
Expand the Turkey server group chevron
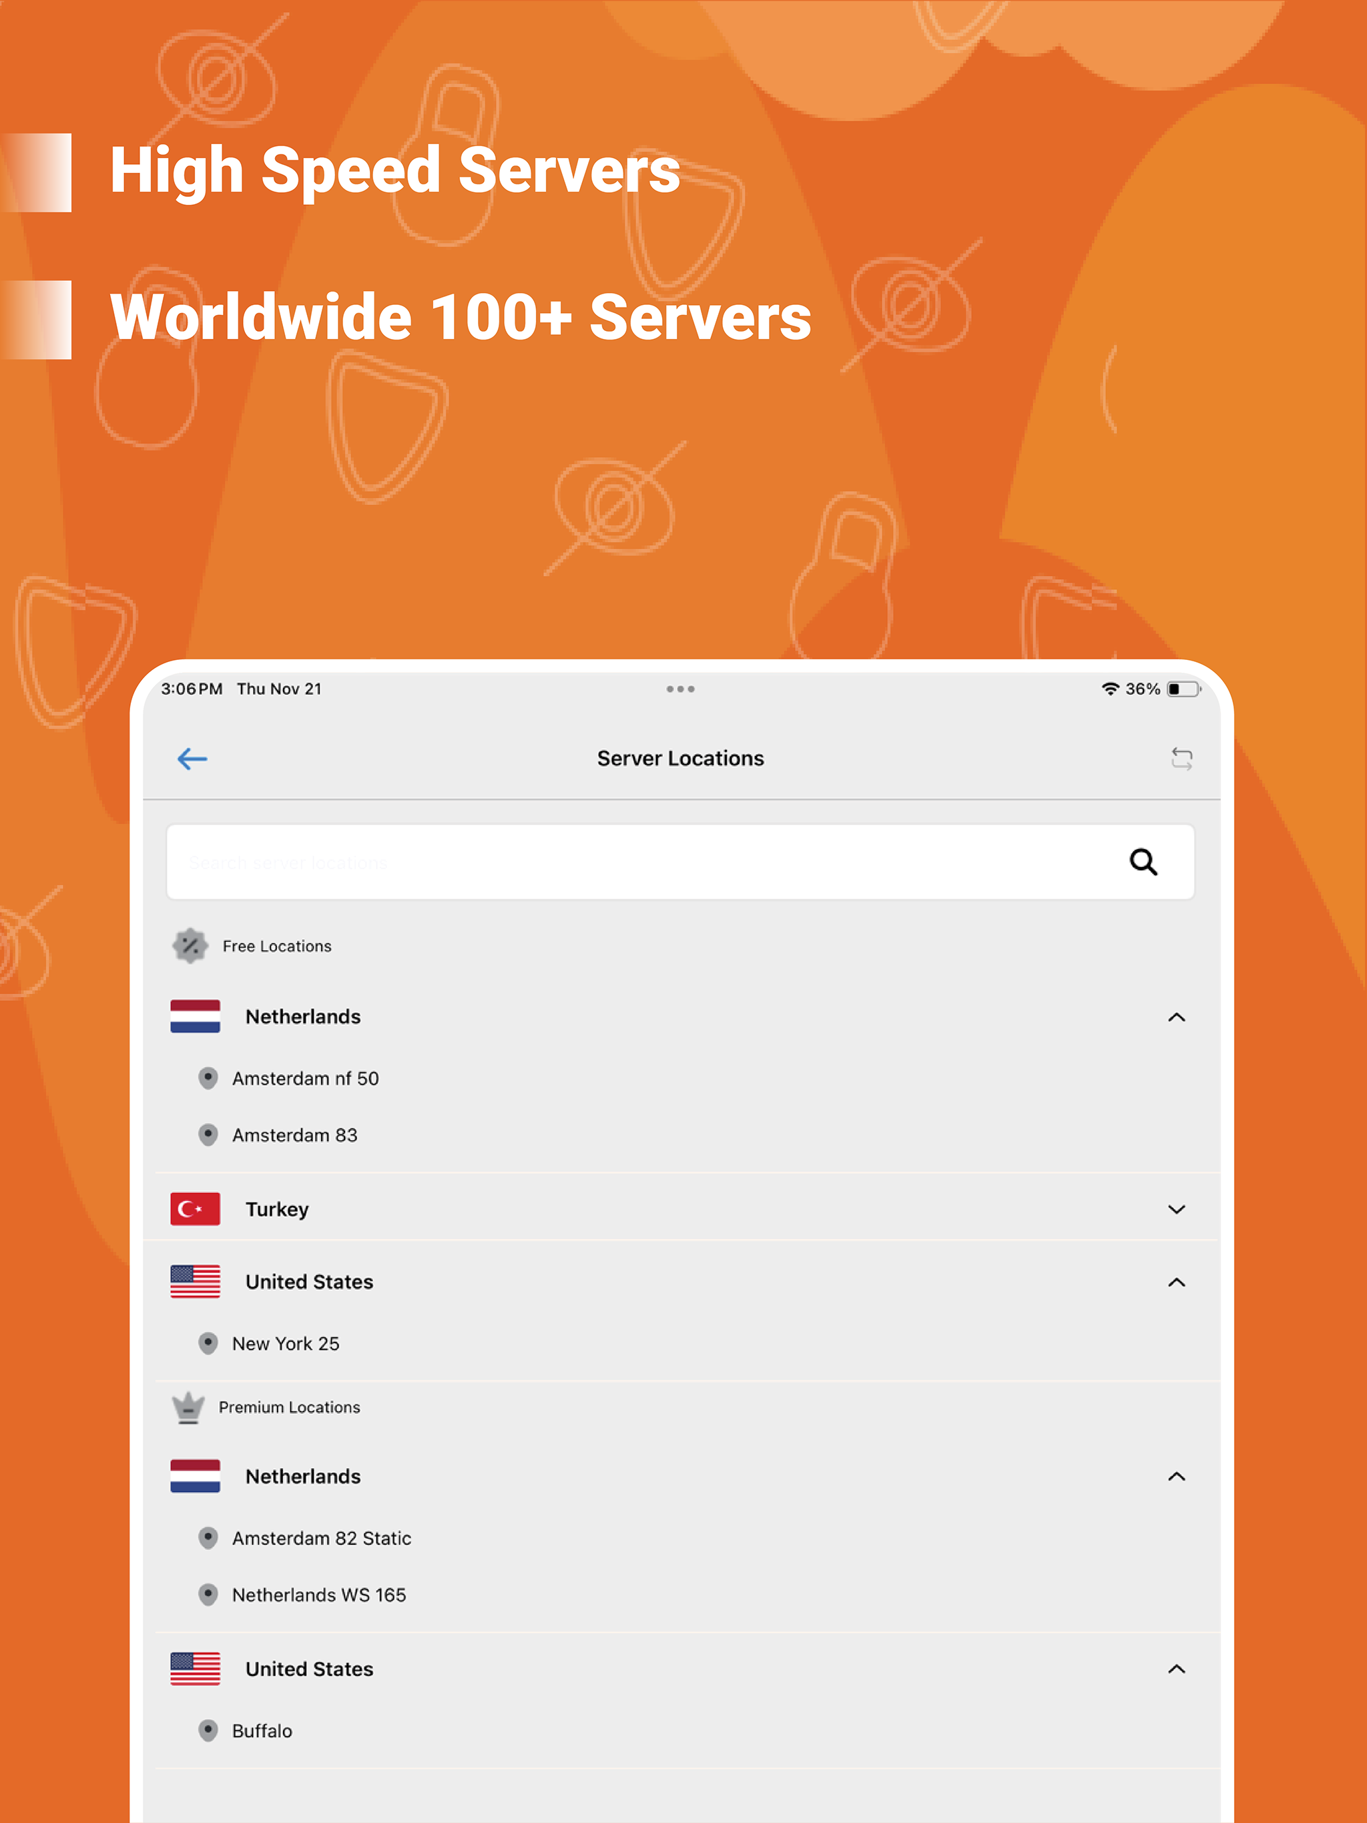pyautogui.click(x=1177, y=1209)
